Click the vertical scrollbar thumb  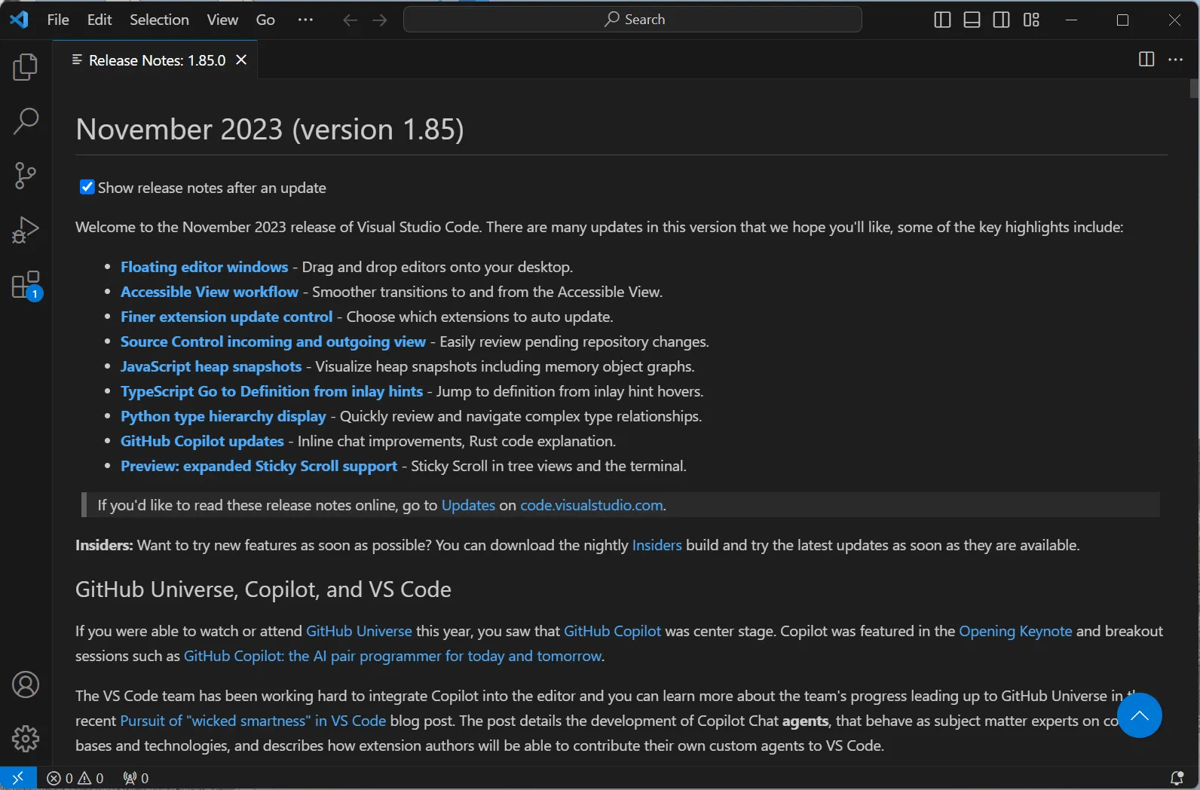pos(1194,89)
